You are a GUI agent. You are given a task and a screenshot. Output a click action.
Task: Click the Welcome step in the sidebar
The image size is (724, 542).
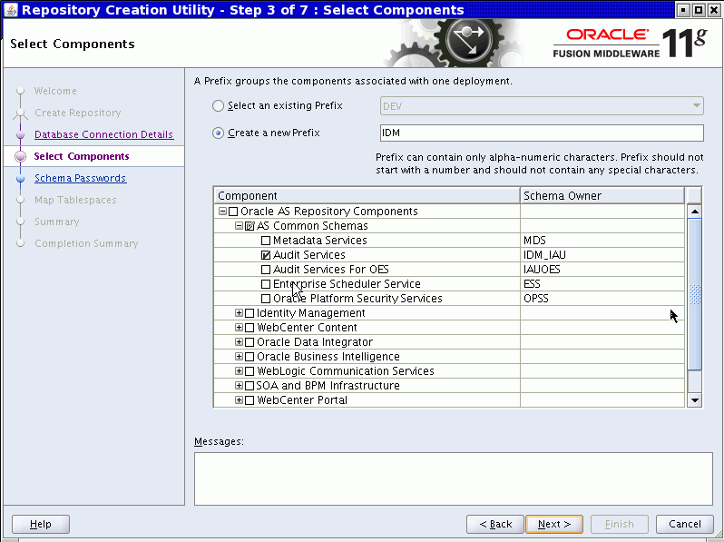tap(55, 91)
